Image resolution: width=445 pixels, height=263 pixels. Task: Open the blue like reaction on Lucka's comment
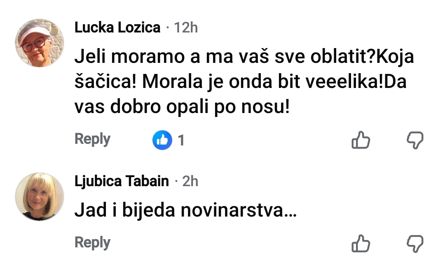pos(162,141)
